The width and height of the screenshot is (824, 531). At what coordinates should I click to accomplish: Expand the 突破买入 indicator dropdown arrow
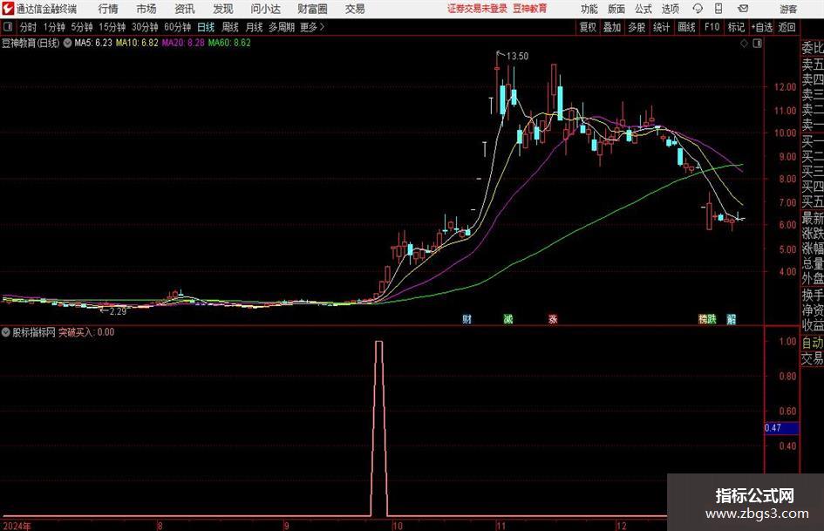pyautogui.click(x=6, y=332)
